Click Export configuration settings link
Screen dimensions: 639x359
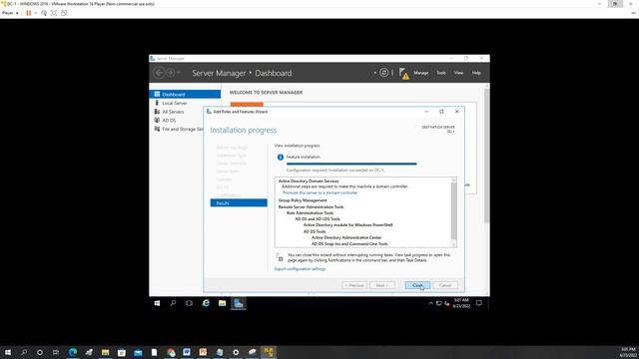[x=300, y=269]
